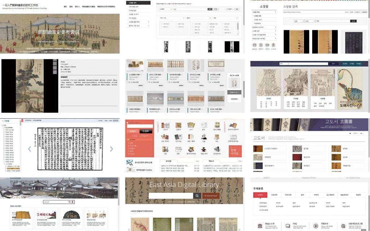Open the 사전 category icon
Viewport: 370px width, 231px height.
[x=165, y=149]
